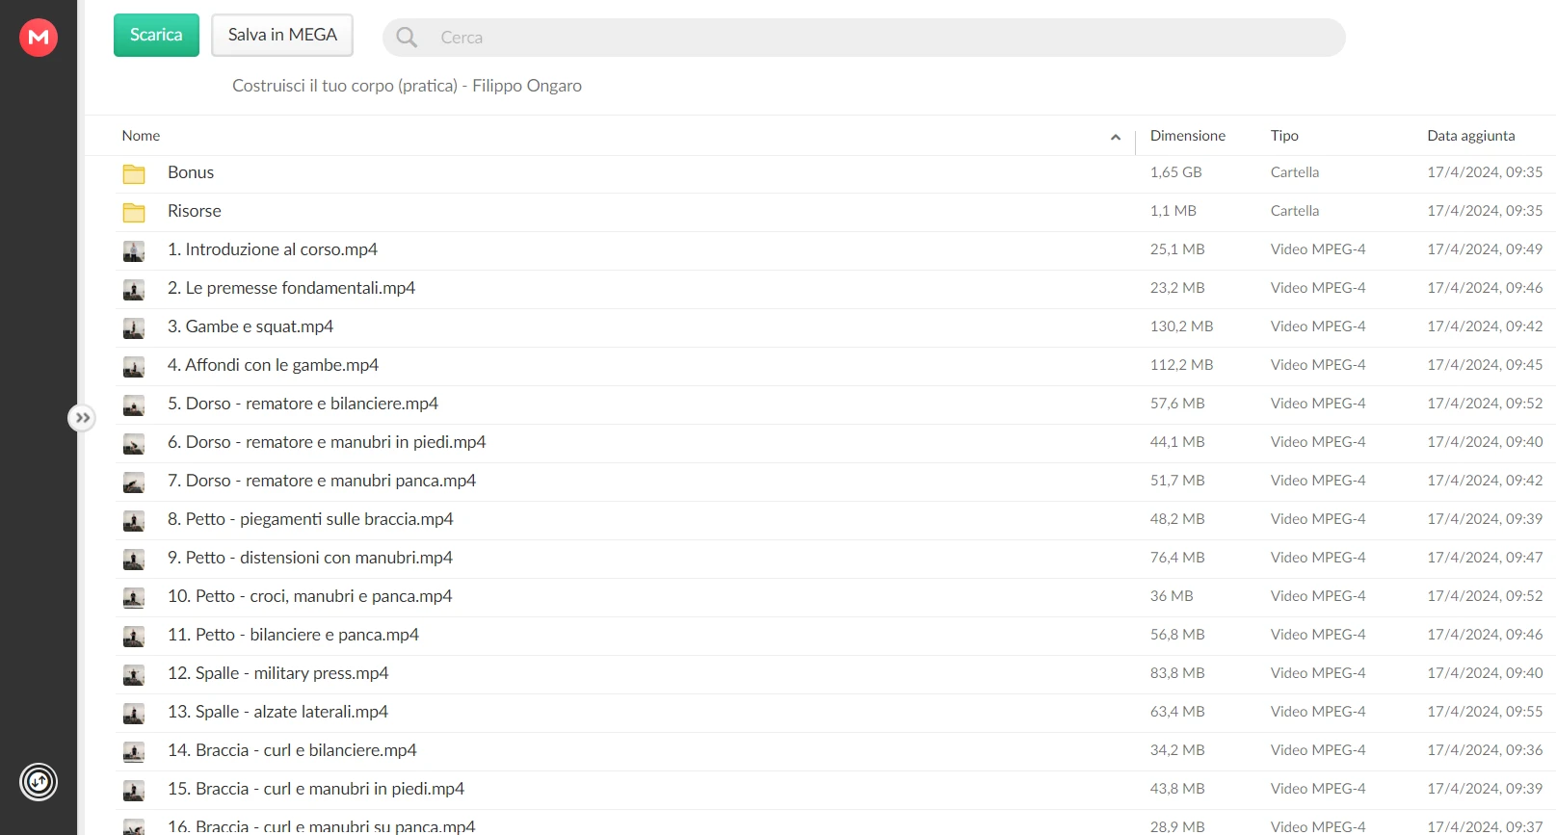Select file name 5. Dorso - rematore e bilanciere.mp4
1556x835 pixels.
(303, 404)
